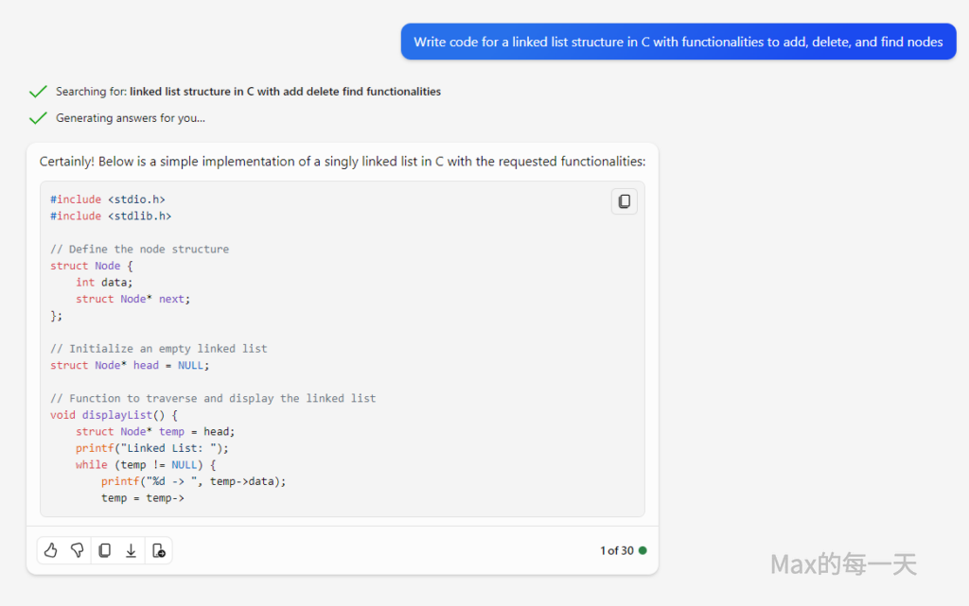Click the page-with-arrow icon in response toolbar
This screenshot has height=606, width=969.
(158, 550)
